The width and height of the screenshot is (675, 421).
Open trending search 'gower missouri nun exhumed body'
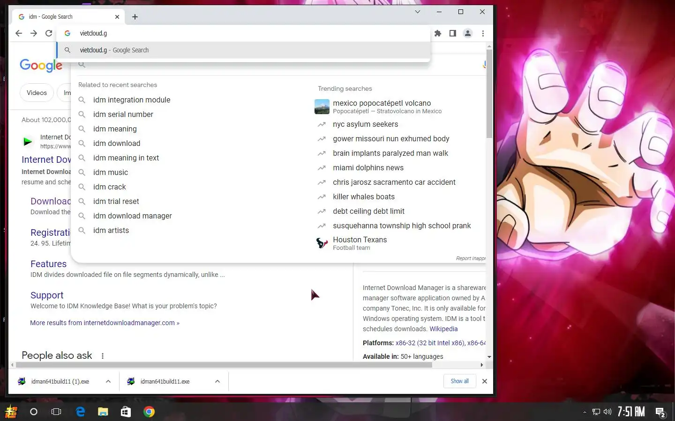(391, 138)
